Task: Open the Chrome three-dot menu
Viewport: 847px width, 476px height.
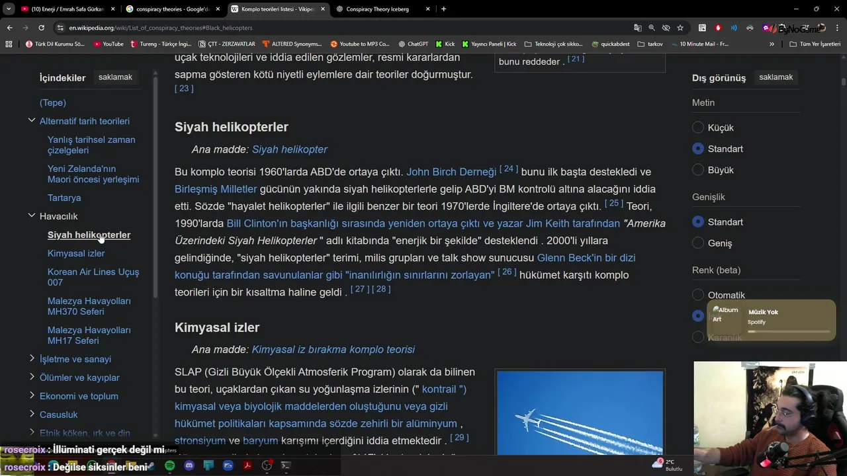Action: tap(838, 28)
